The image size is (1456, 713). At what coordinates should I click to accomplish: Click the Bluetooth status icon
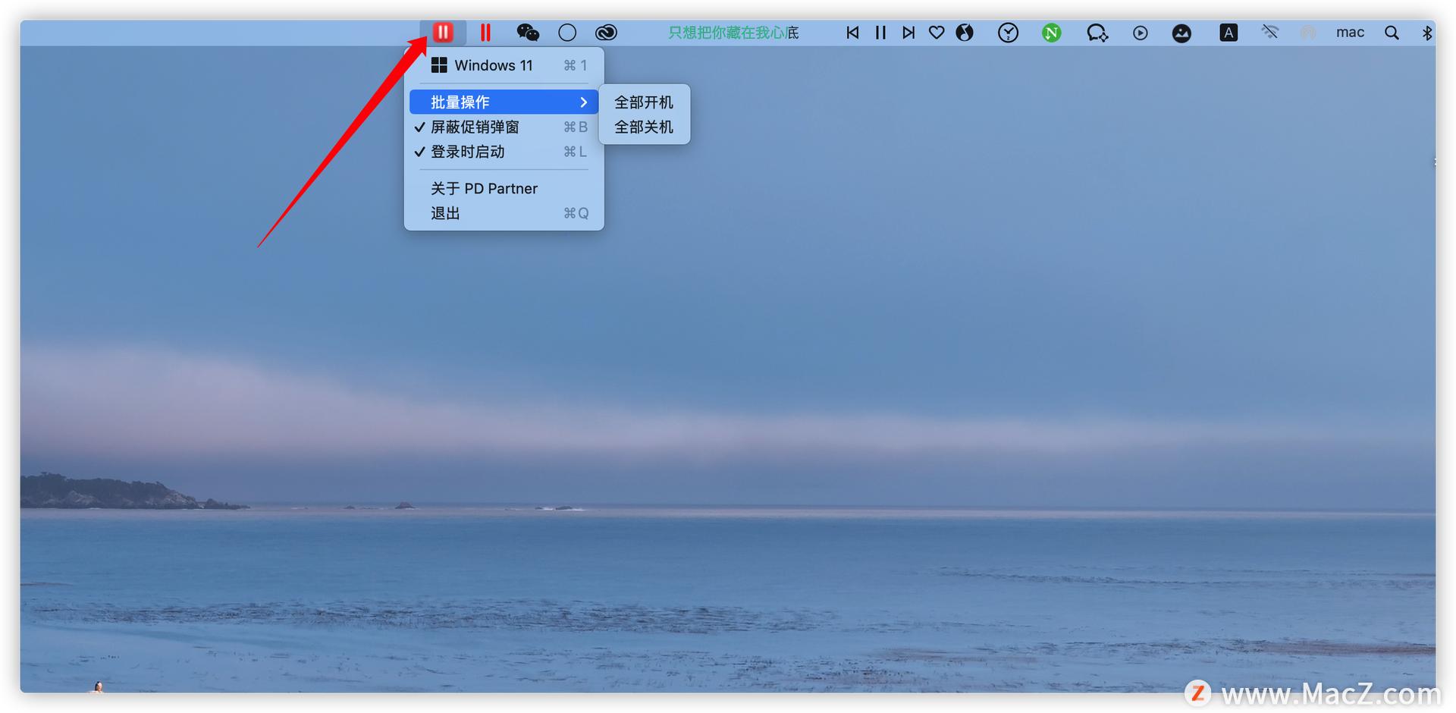[1429, 32]
